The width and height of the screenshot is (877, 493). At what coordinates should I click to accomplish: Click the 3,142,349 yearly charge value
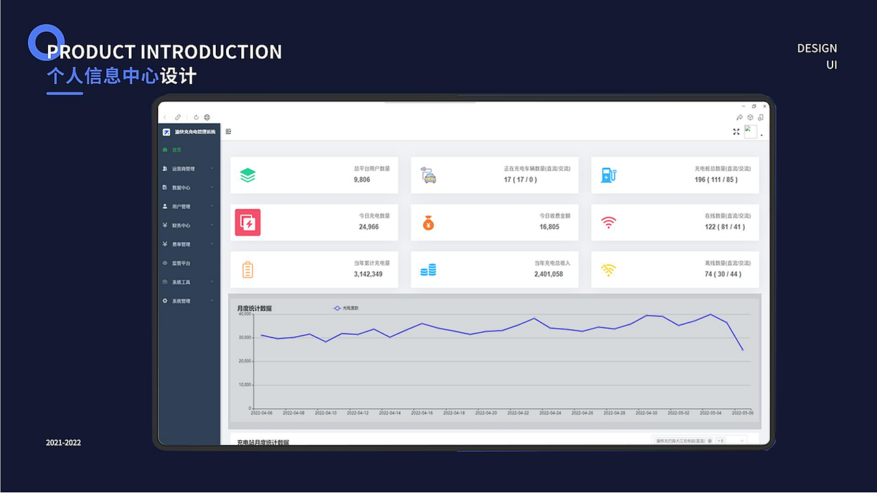(368, 274)
